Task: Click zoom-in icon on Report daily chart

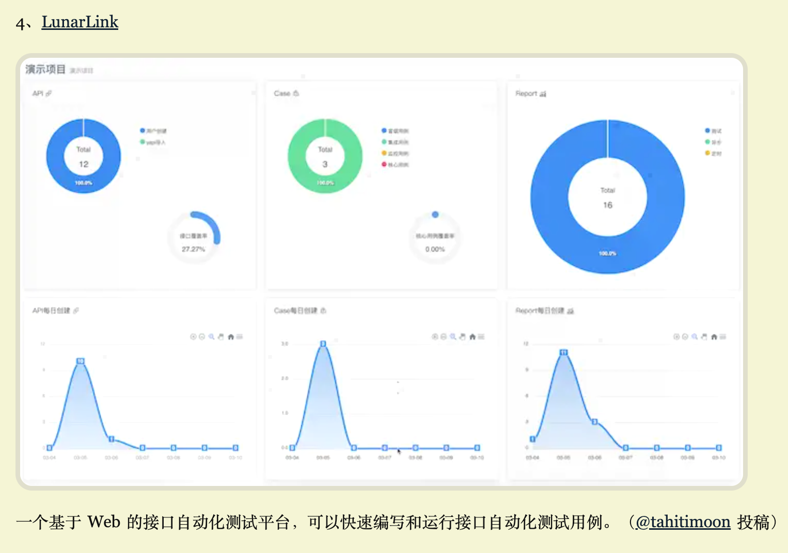Action: click(676, 337)
